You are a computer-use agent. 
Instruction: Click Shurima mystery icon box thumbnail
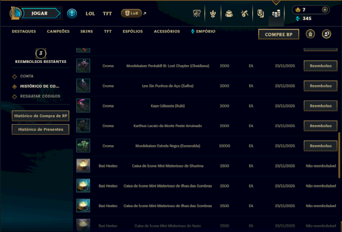(x=83, y=166)
